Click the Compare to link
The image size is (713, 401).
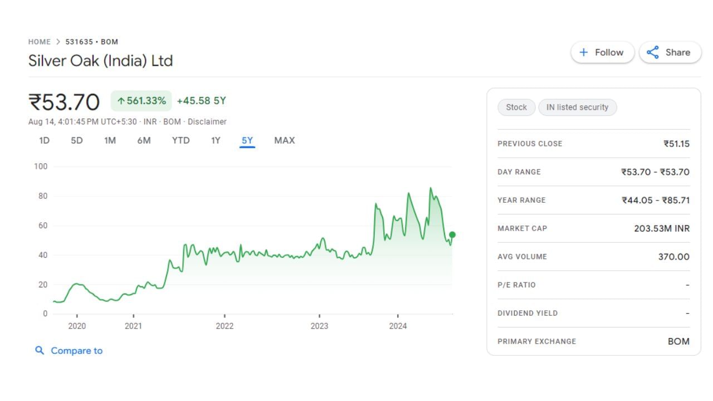(76, 350)
